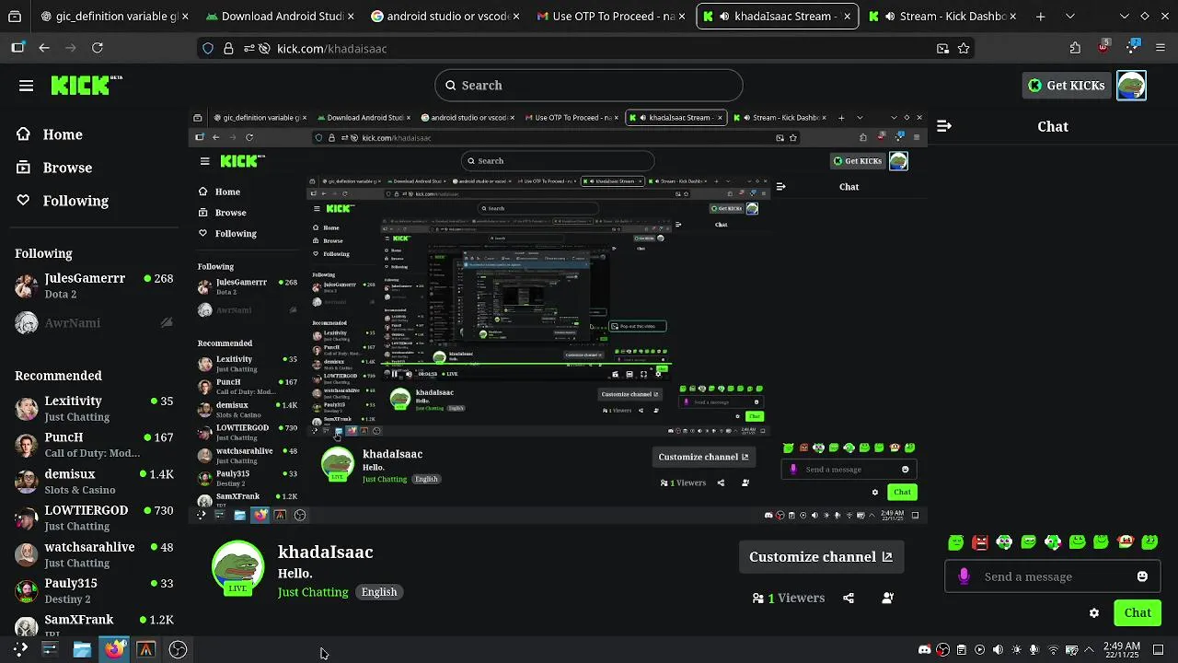
Task: Open the Browse section
Action: tap(54, 168)
